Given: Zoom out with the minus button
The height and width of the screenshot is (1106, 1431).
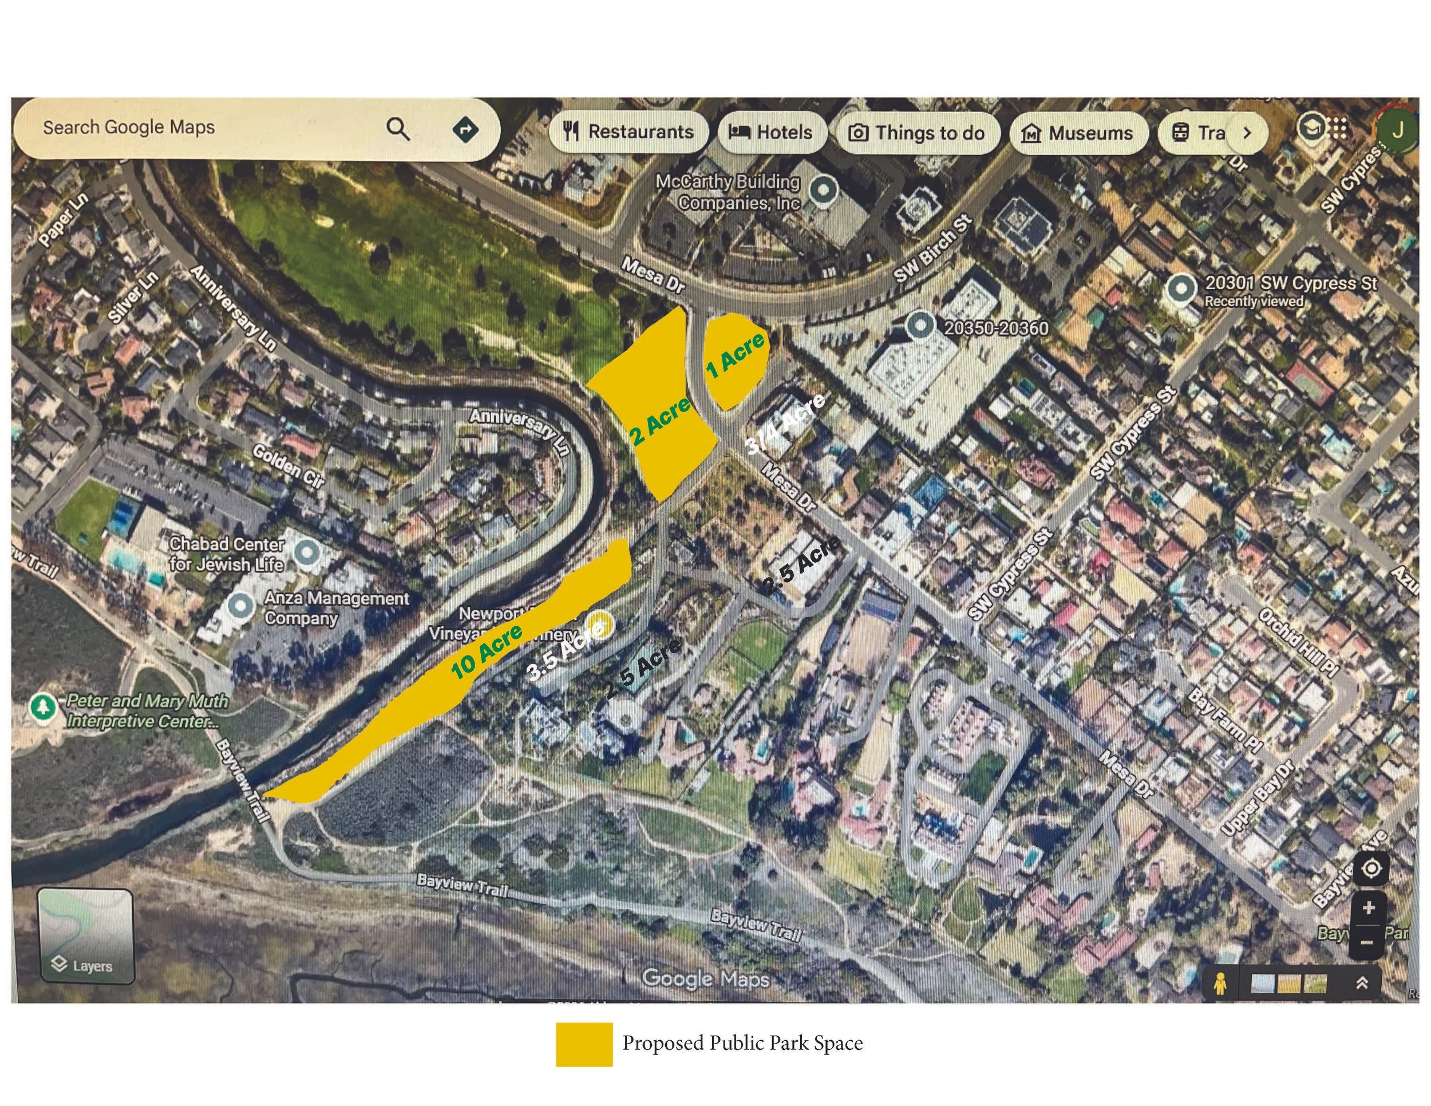Looking at the screenshot, I should click(x=1367, y=942).
